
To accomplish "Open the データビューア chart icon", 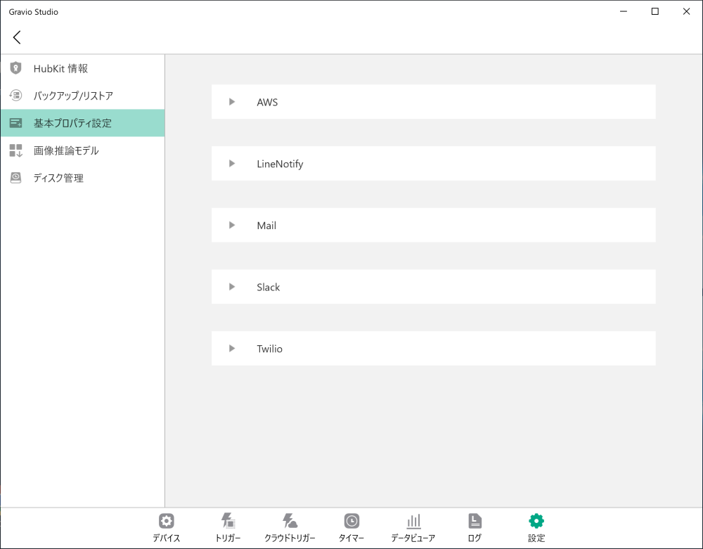I will [x=413, y=521].
